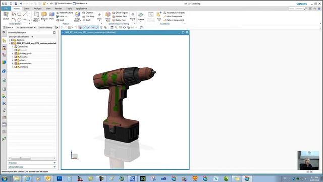Click the Undo arrow icon
Screen dimensions: 323x182
(21, 4)
